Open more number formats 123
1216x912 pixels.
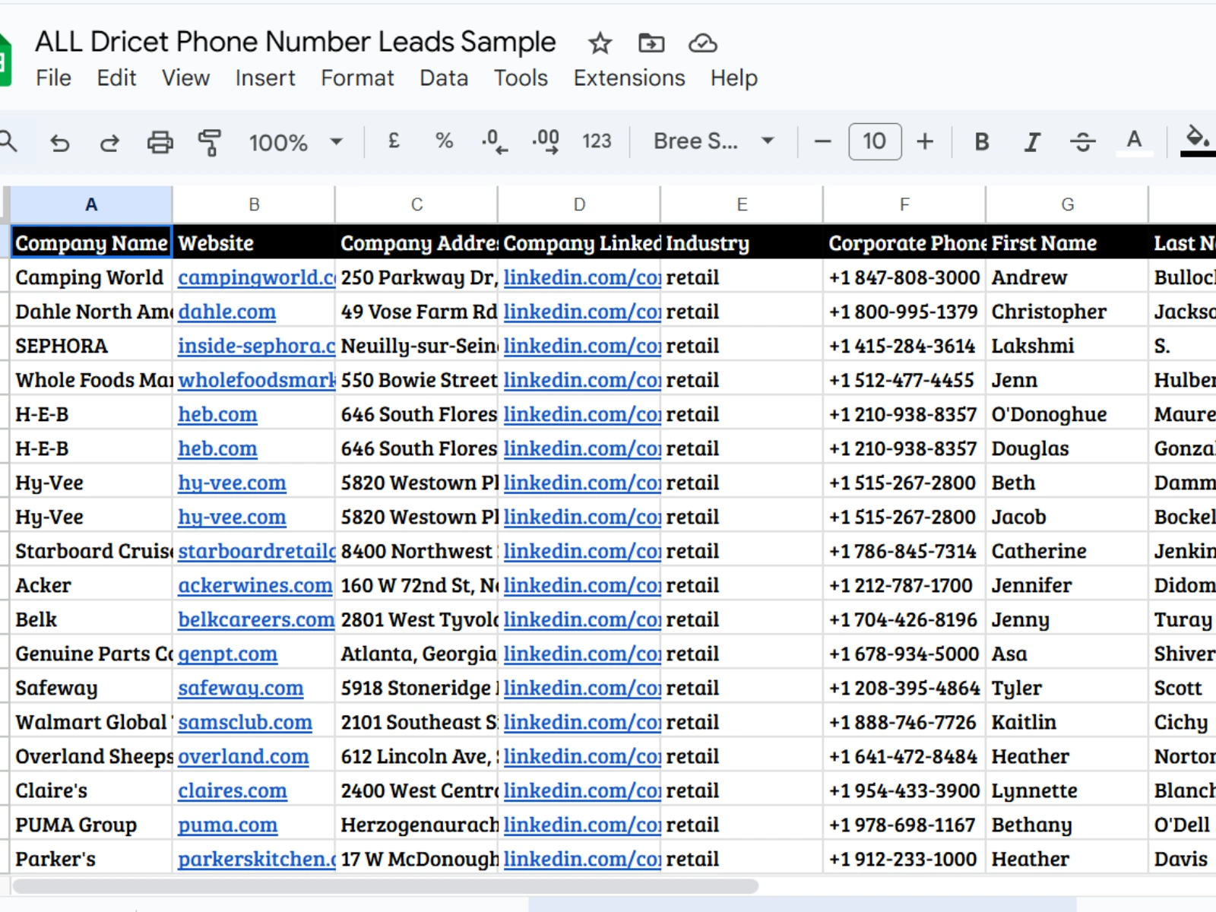(597, 141)
